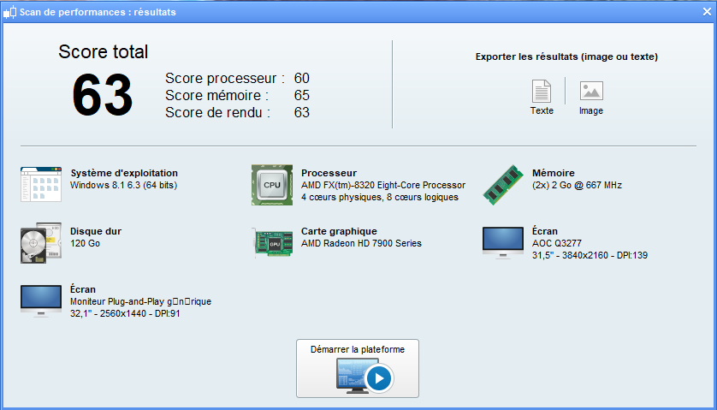Export results as Image icon
The height and width of the screenshot is (410, 717).
[x=591, y=91]
